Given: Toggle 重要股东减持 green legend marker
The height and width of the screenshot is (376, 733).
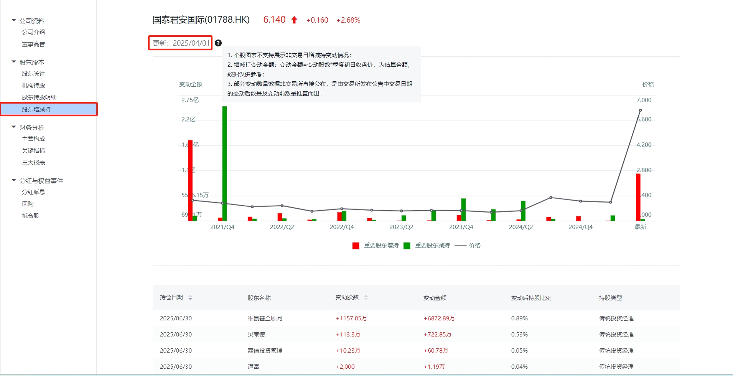Looking at the screenshot, I should click(407, 246).
